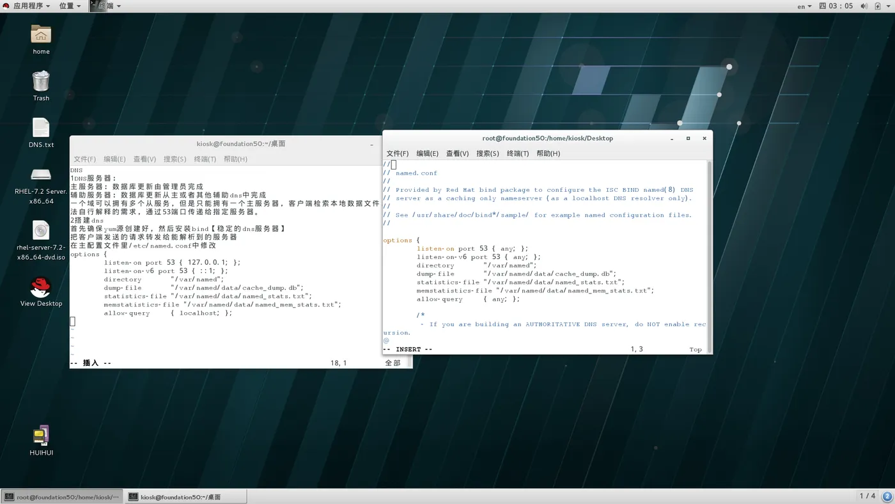Open the 终端 app menu in top panel
The height and width of the screenshot is (504, 895).
point(105,6)
